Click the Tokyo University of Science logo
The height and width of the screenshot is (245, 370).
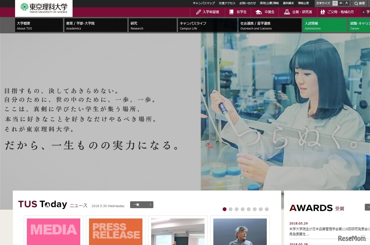[x=44, y=8]
